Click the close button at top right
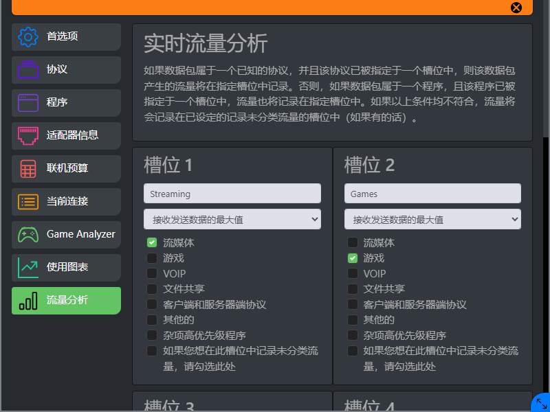The height and width of the screenshot is (412, 550). point(516,8)
